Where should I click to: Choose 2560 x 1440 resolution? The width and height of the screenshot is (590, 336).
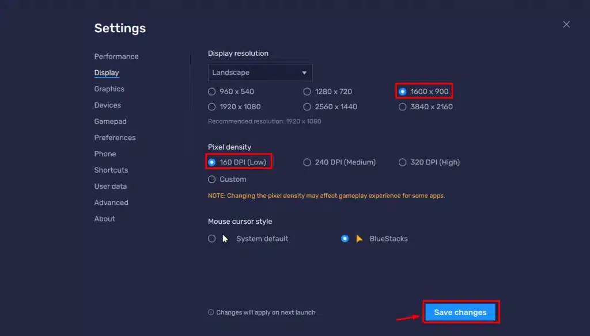tap(330, 107)
